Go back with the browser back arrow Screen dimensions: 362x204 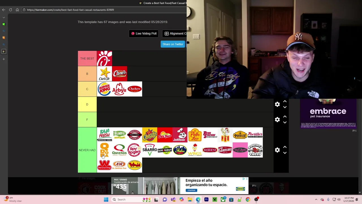coord(4,10)
